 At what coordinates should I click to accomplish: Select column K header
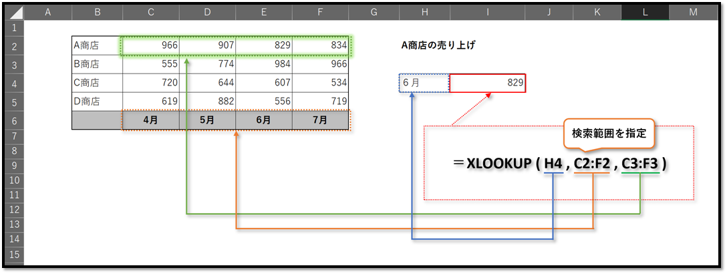click(x=596, y=13)
